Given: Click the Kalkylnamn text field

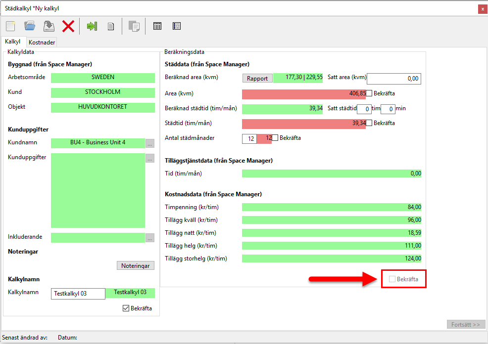Looking at the screenshot, I should click(x=78, y=294).
